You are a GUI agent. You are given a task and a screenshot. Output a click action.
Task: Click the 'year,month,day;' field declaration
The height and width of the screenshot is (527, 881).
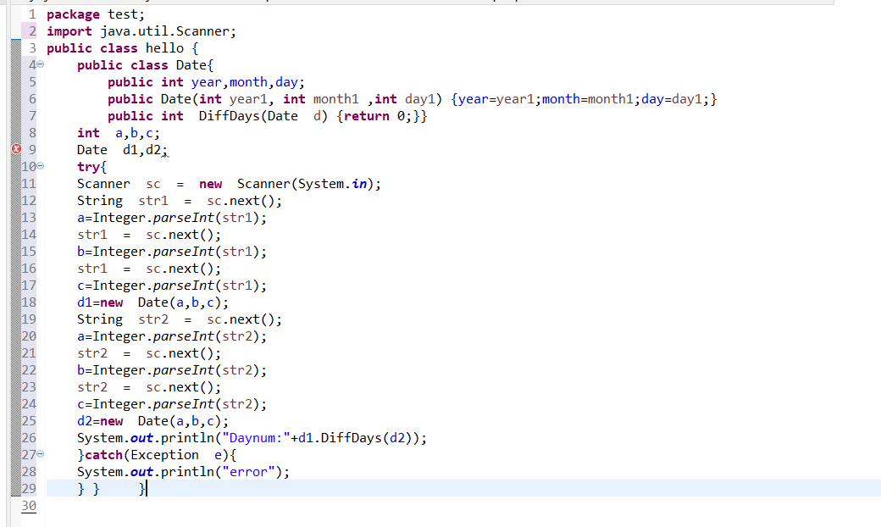point(247,82)
